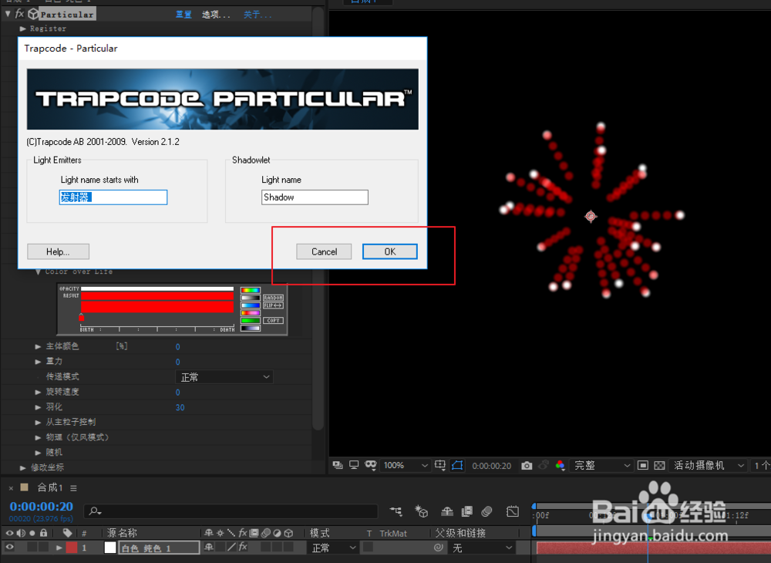Click OK in the Trapcode Particular dialog
Viewport: 771px width, 563px height.
390,251
